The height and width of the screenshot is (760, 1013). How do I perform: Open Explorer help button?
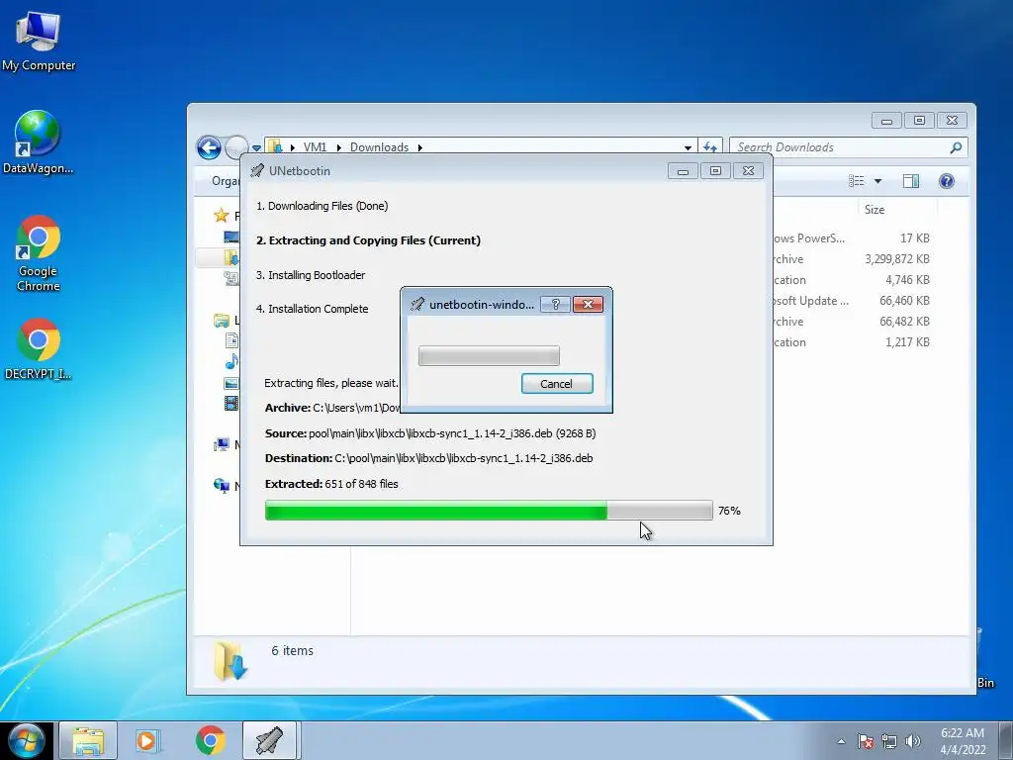click(x=947, y=181)
